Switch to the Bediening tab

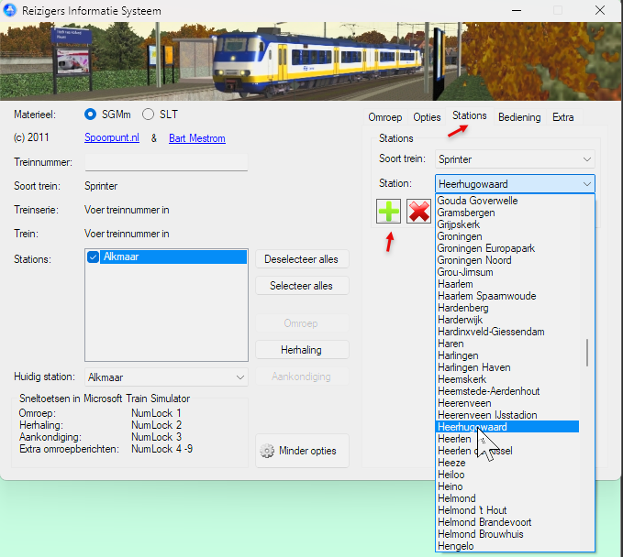coord(519,117)
